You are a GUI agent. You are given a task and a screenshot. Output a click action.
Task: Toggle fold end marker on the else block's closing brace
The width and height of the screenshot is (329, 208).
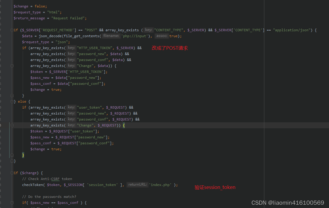pos(12,161)
